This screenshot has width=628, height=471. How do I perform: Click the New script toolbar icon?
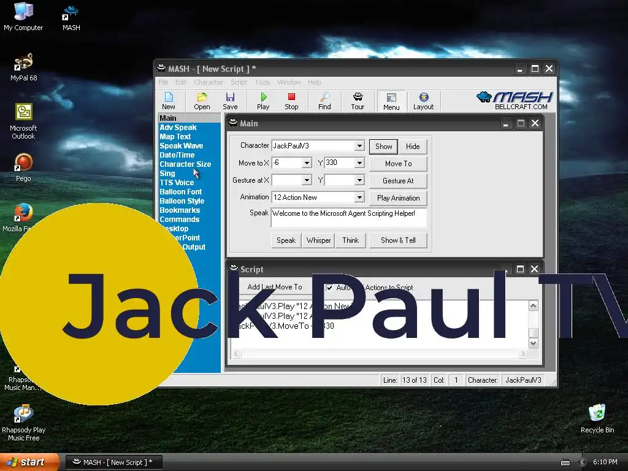169,101
